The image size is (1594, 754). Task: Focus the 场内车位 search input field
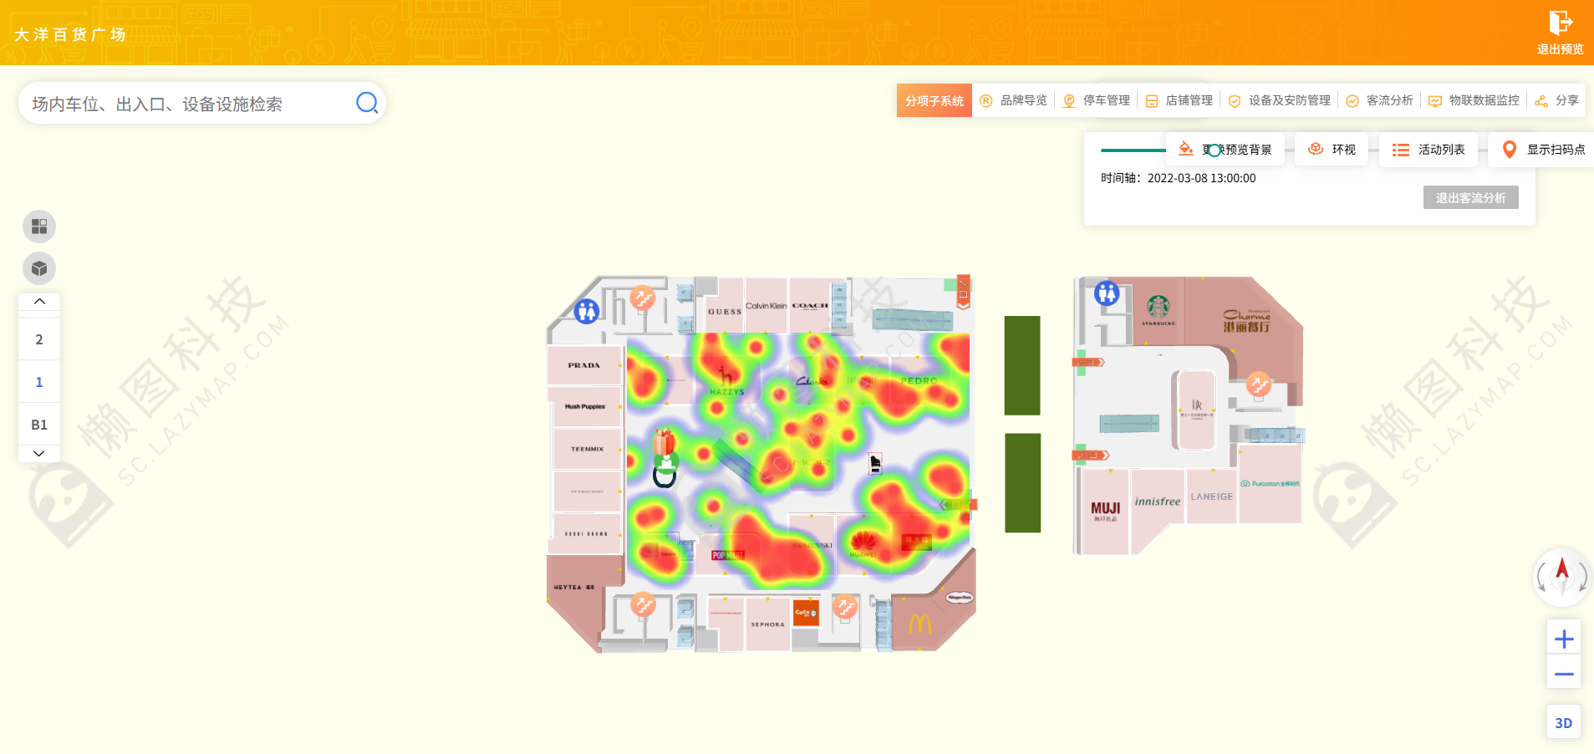coord(202,103)
